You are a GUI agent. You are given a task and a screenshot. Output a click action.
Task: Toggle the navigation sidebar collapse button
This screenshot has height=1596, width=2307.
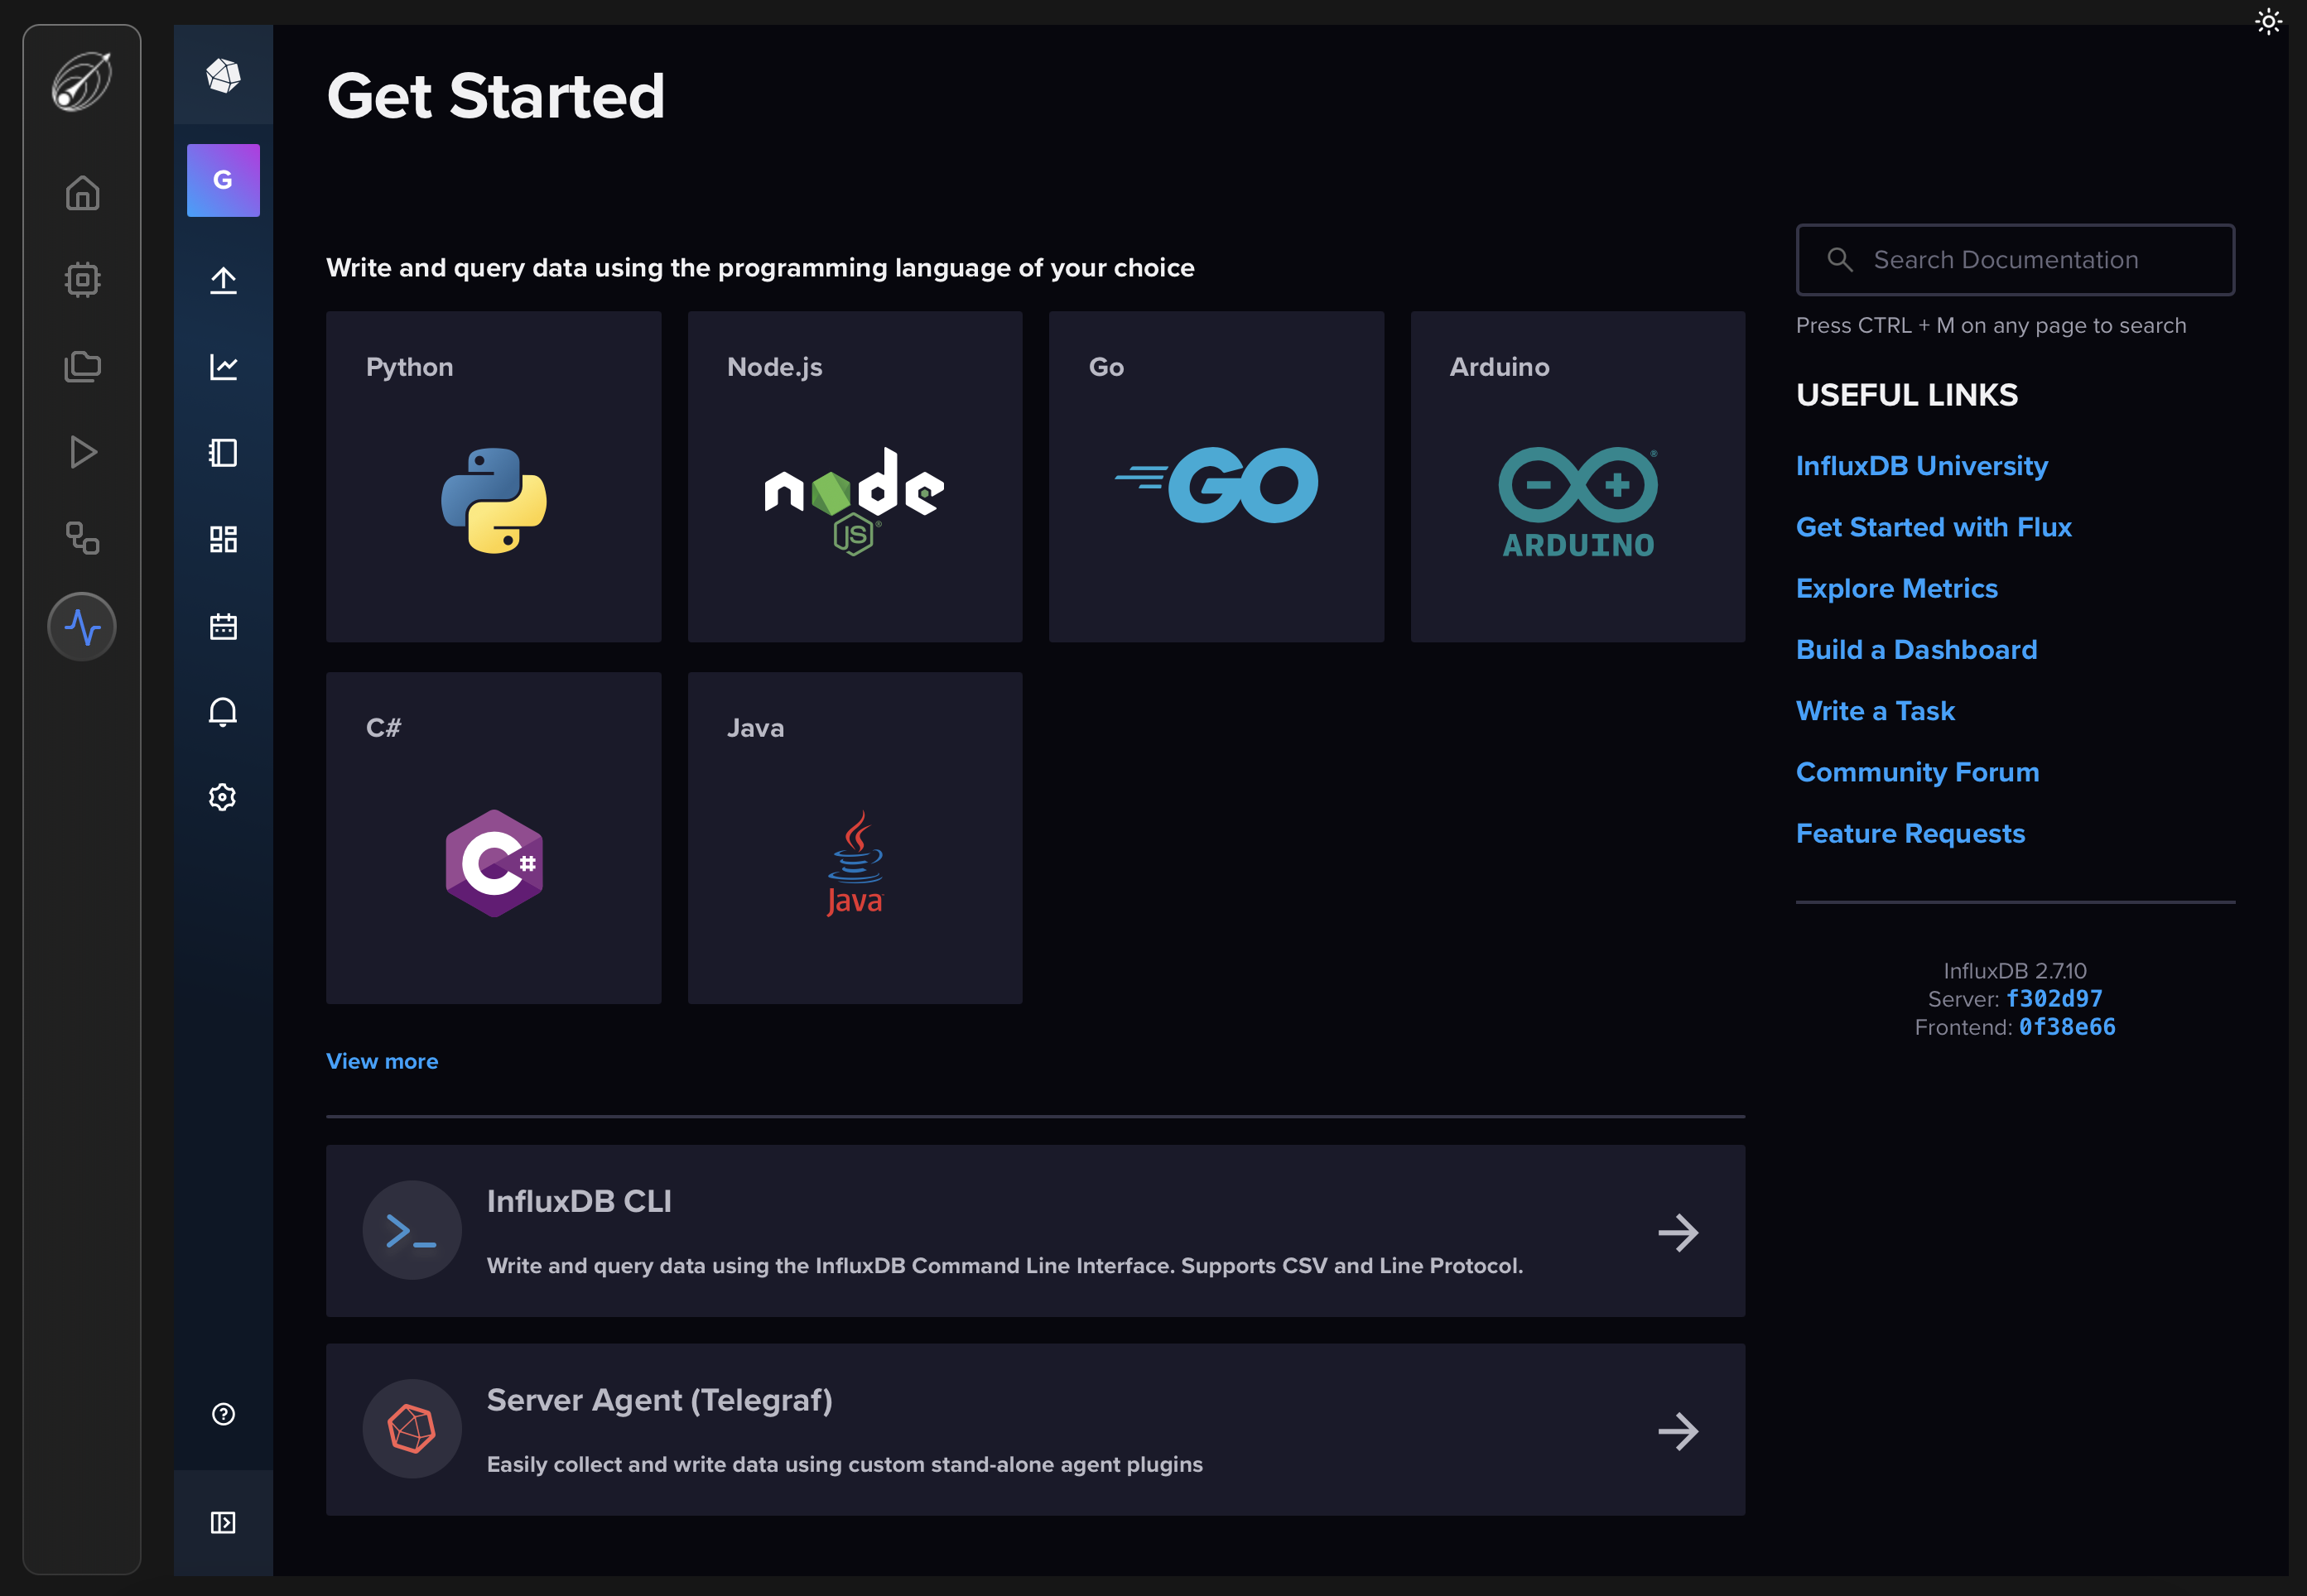223,1522
